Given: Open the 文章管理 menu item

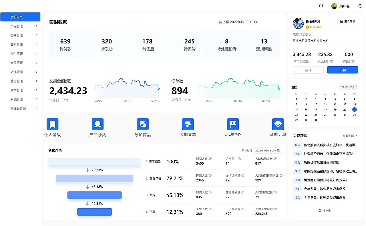Looking at the screenshot, I should click(x=20, y=90).
